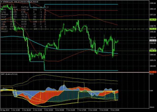Click the 9 Oct 03:00 time label

[104, 110]
